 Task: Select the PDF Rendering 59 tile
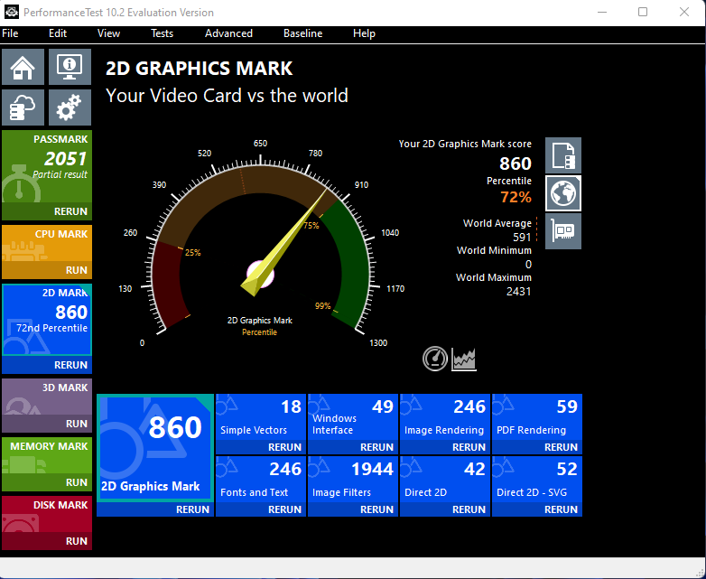point(537,416)
